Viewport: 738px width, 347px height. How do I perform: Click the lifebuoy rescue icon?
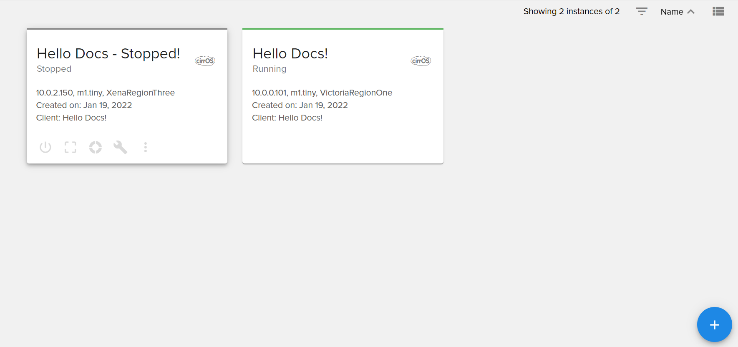[x=96, y=147]
